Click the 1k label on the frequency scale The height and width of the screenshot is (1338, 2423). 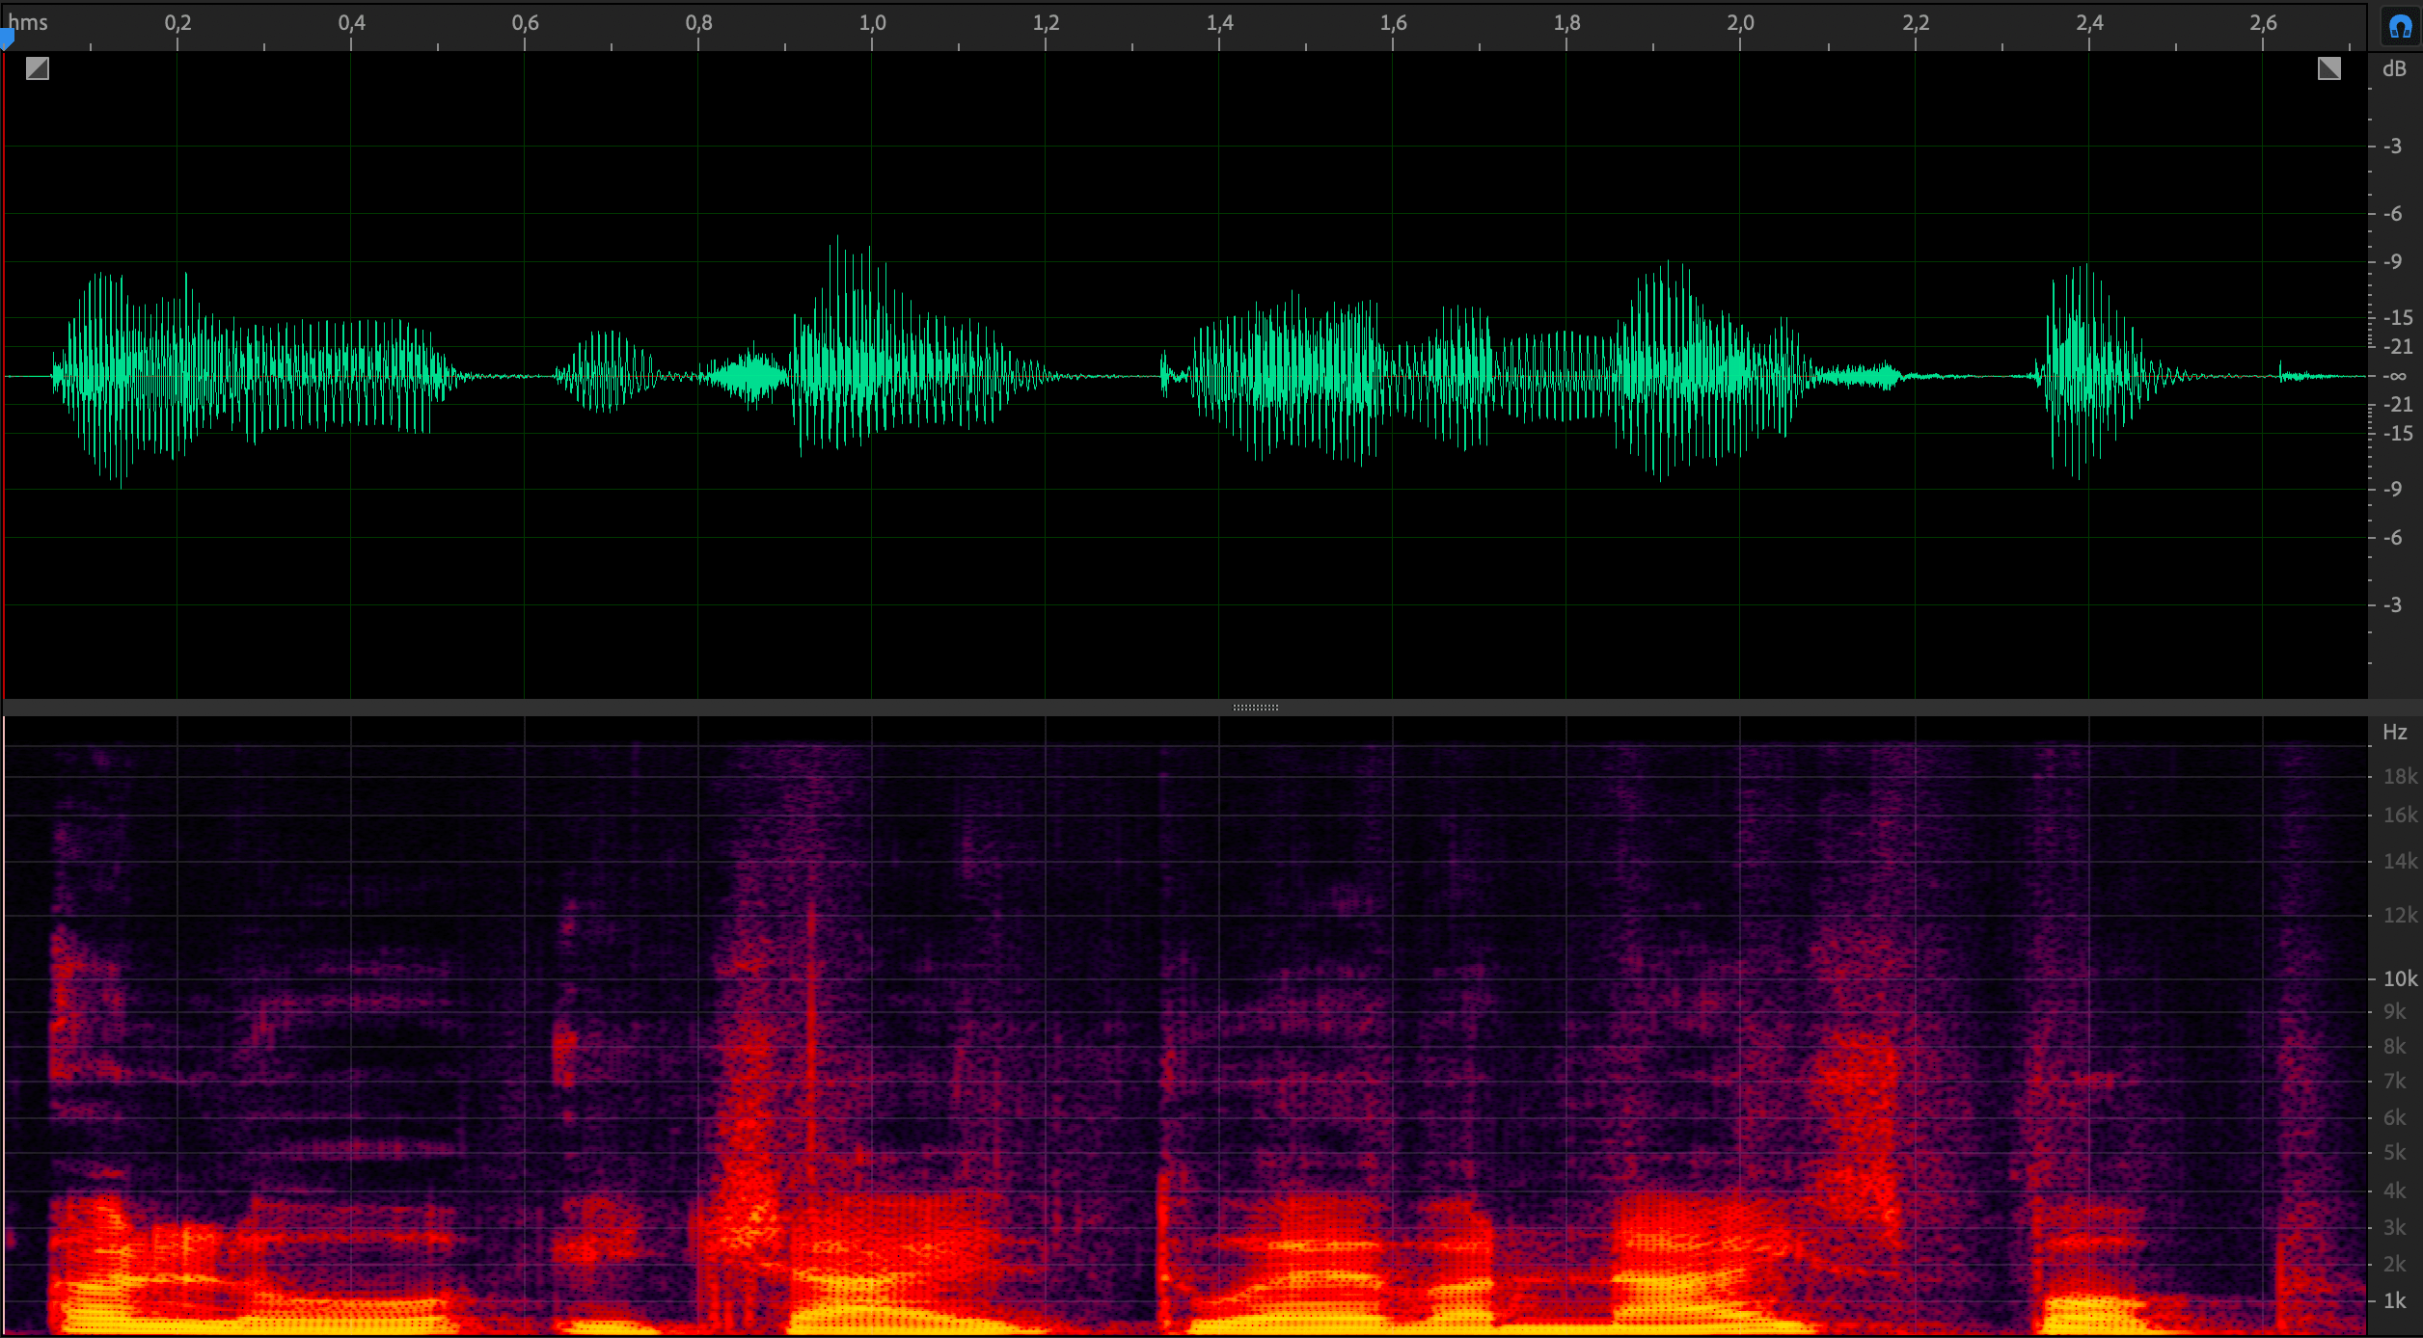pyautogui.click(x=2395, y=1300)
